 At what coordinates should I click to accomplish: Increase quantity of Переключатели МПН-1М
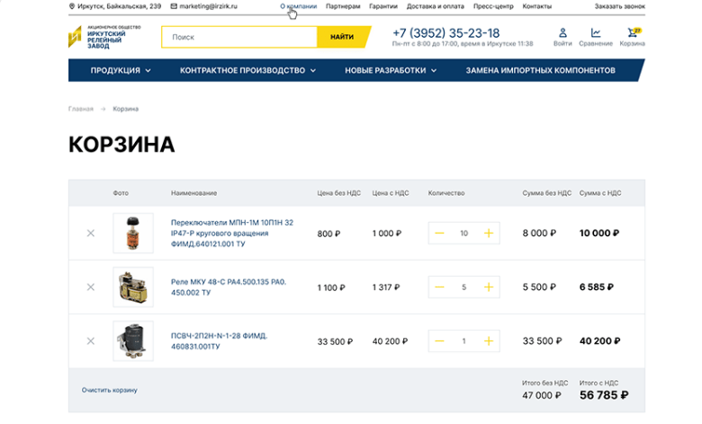489,234
